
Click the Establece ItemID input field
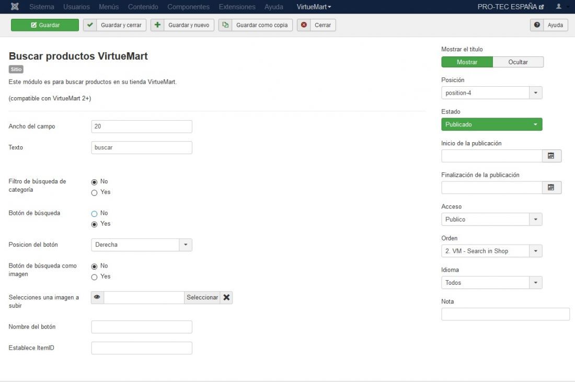pyautogui.click(x=142, y=348)
